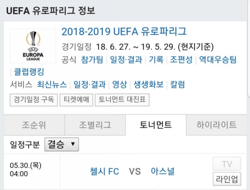Open the 최신뉴스 service link
The height and width of the screenshot is (190, 250).
click(52, 84)
